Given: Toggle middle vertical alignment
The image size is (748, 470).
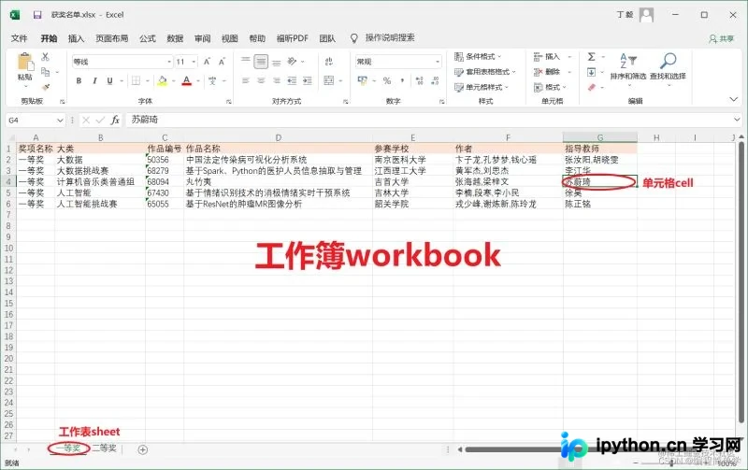Looking at the screenshot, I should coord(261,62).
